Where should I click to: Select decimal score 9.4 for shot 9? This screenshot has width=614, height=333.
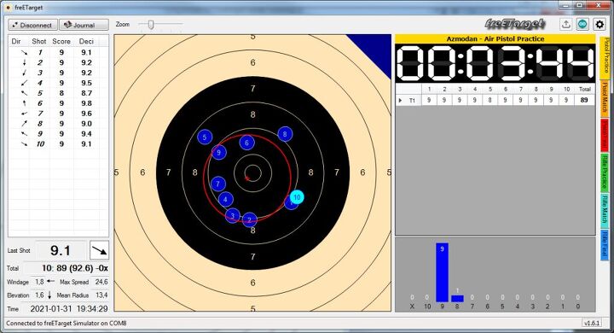[86, 134]
